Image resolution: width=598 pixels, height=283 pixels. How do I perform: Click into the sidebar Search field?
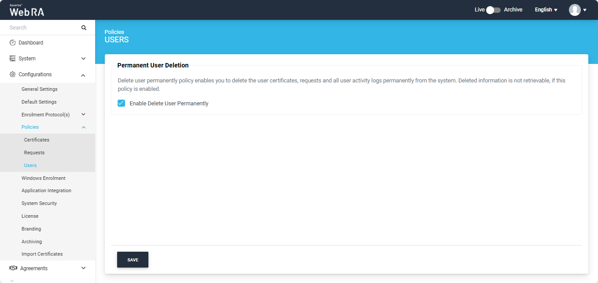(x=42, y=28)
